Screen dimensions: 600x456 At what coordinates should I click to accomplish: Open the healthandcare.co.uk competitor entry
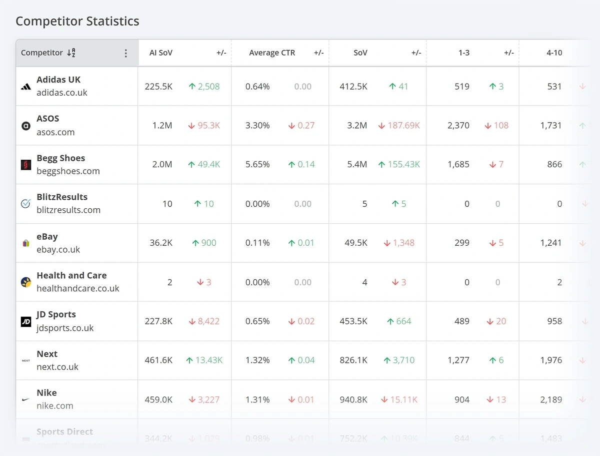pos(78,288)
